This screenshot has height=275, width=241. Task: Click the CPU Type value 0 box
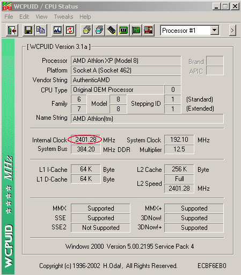[173, 90]
